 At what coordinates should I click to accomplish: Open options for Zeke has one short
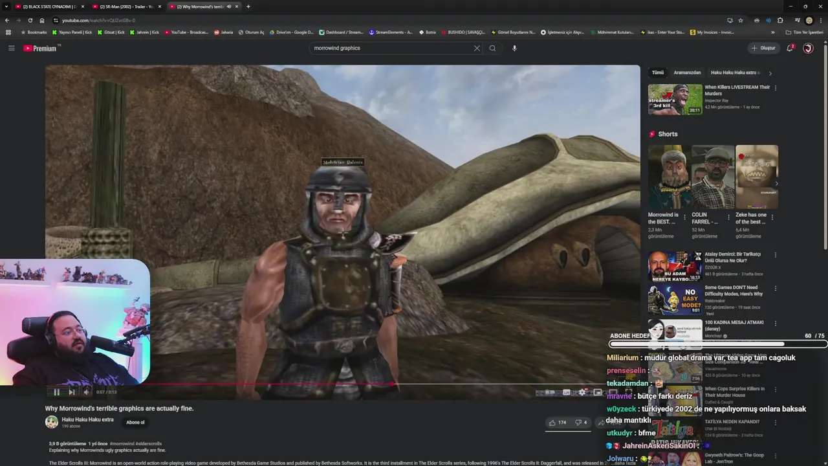[773, 217]
